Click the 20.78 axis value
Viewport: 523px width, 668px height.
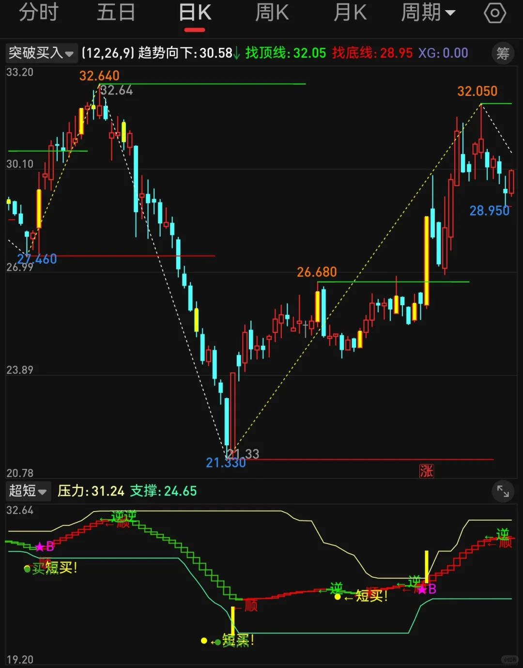(20, 473)
